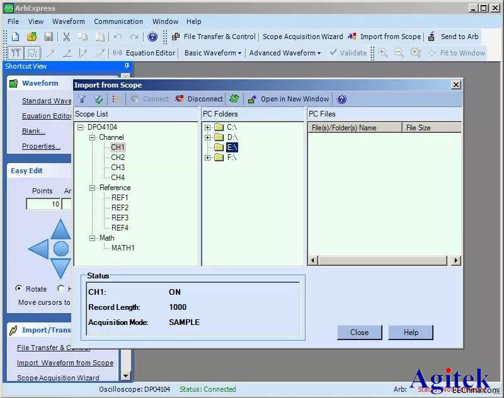Image resolution: width=504 pixels, height=398 pixels.
Task: Select radio button next to Rotate option
Action: [x=60, y=288]
